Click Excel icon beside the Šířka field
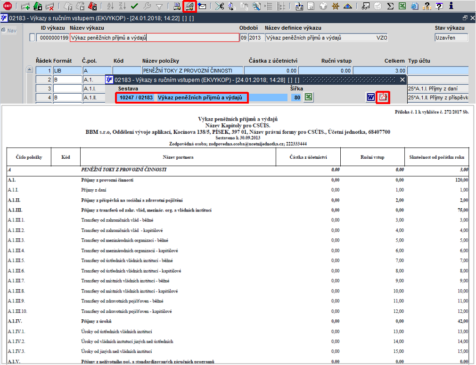This screenshot has height=365, width=476. click(x=308, y=97)
